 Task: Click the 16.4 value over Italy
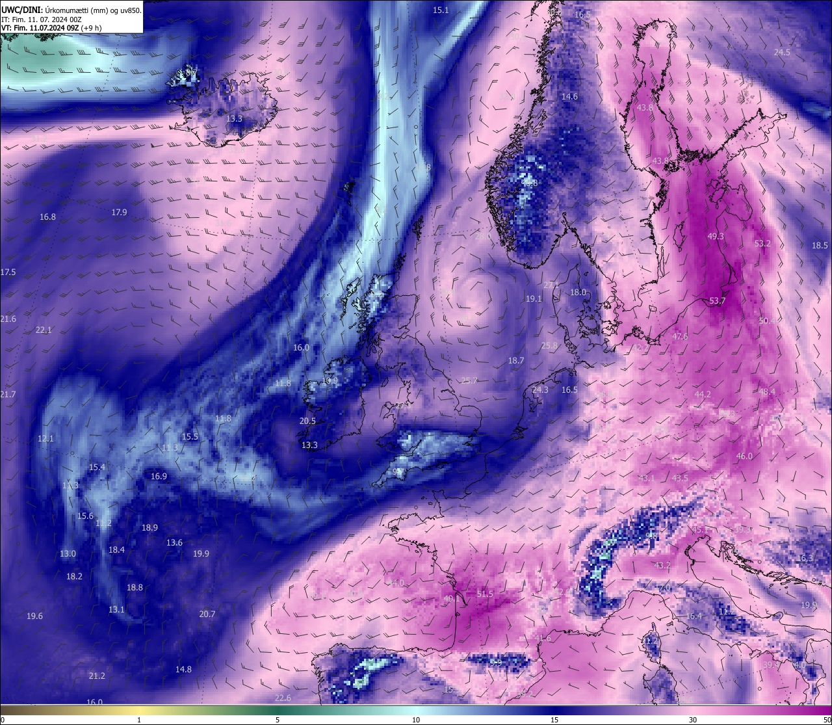pos(694,616)
